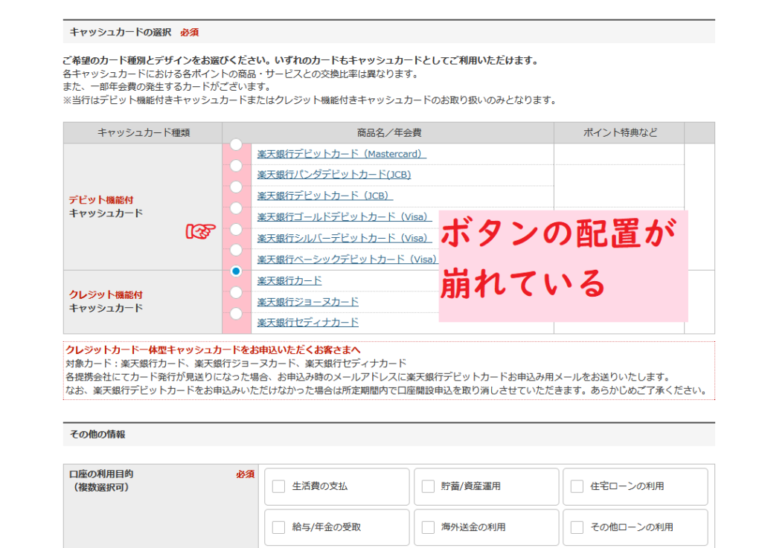Click the 口座の利用目的 (複数選択可) label
Viewport: 762px width, 548px height.
click(101, 480)
